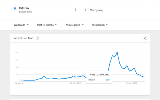Open the Past 12 months time range dropdown

click(47, 25)
